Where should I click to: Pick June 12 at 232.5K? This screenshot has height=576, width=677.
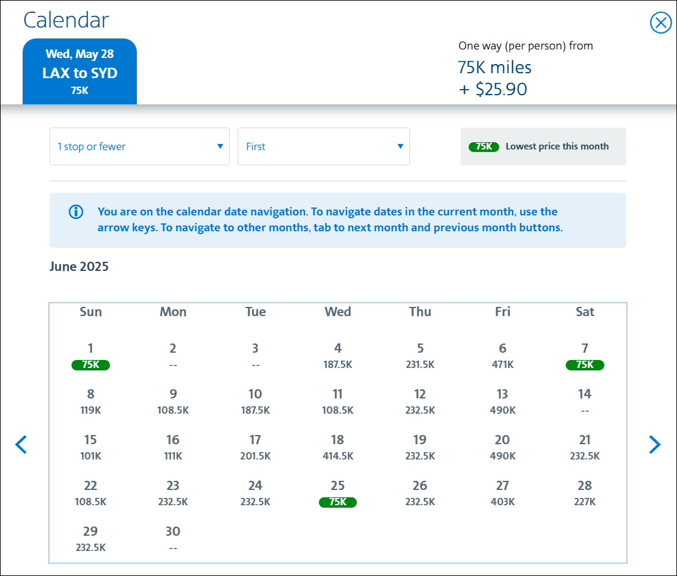(420, 402)
